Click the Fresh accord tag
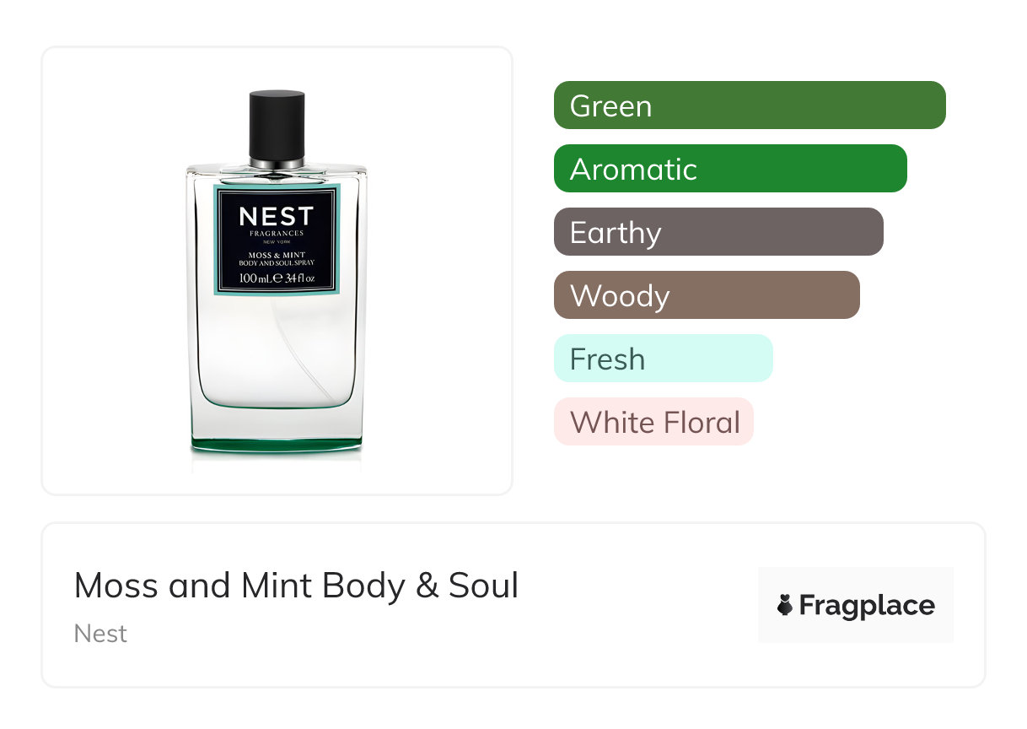1027x729 pixels. pos(663,359)
